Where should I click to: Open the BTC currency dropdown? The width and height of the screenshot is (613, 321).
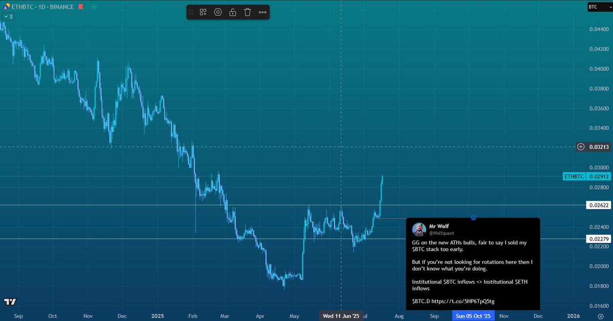coord(600,7)
